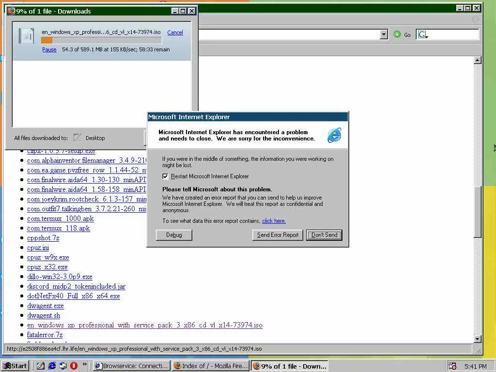Viewport: 496px width, 372px height.
Task: Toggle Restart Microsoft Internet Explorer checkbox
Action: point(165,176)
